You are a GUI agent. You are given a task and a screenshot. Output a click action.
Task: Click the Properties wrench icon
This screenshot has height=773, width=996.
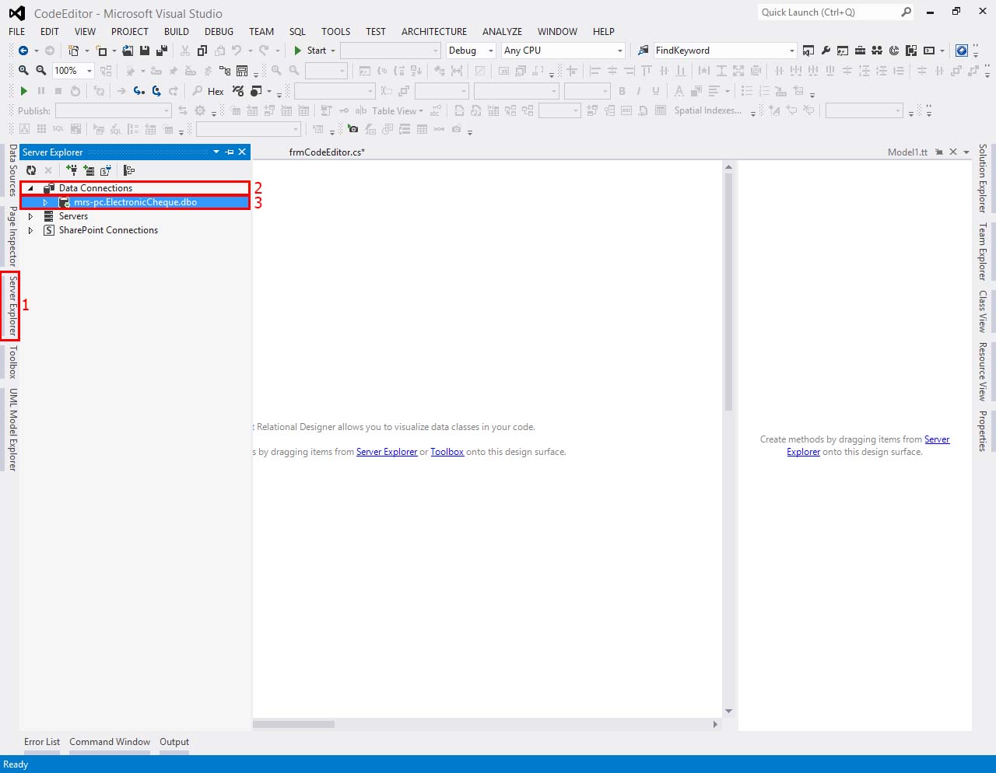pos(826,51)
